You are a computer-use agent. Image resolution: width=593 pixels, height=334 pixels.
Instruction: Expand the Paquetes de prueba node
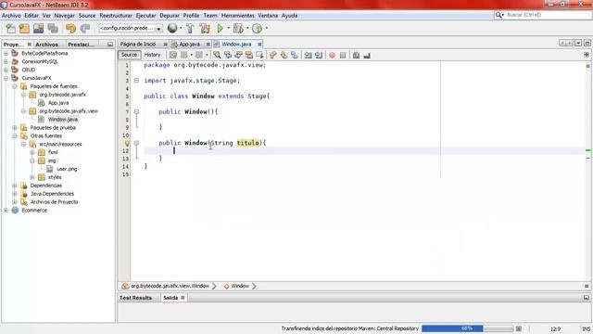point(15,128)
